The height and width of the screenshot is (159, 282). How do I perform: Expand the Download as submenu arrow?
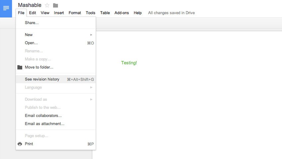91,100
